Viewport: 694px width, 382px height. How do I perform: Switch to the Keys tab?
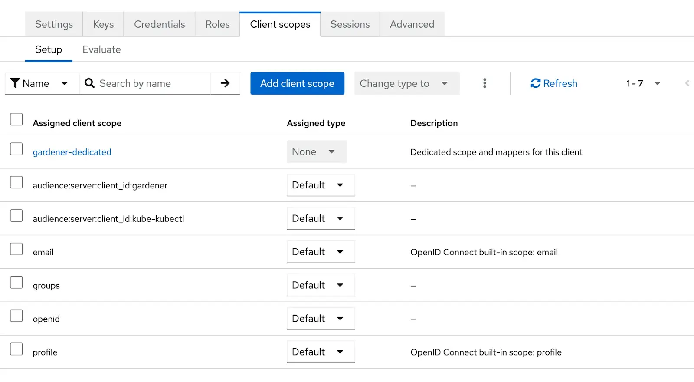(103, 24)
